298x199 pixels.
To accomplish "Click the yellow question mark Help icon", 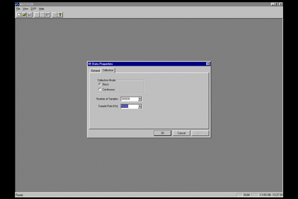I will click(x=60, y=15).
